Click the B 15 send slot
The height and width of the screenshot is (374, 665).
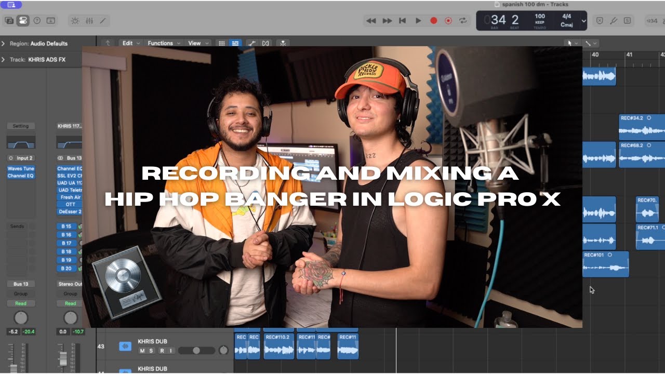pyautogui.click(x=66, y=226)
